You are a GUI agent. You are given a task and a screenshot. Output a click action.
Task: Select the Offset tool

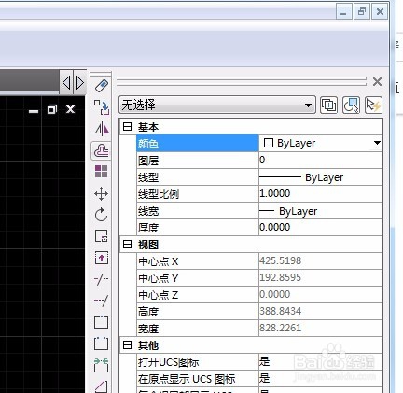pos(102,150)
